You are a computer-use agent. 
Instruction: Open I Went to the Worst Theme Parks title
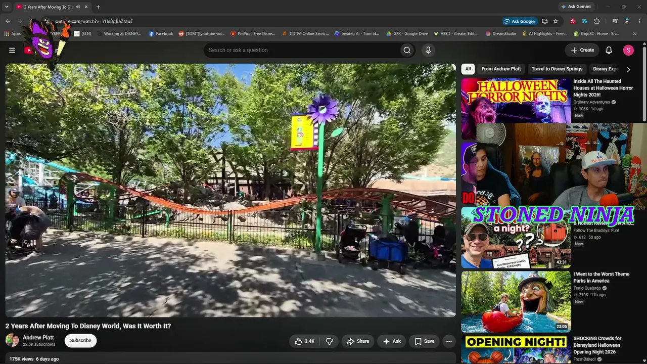(602, 278)
